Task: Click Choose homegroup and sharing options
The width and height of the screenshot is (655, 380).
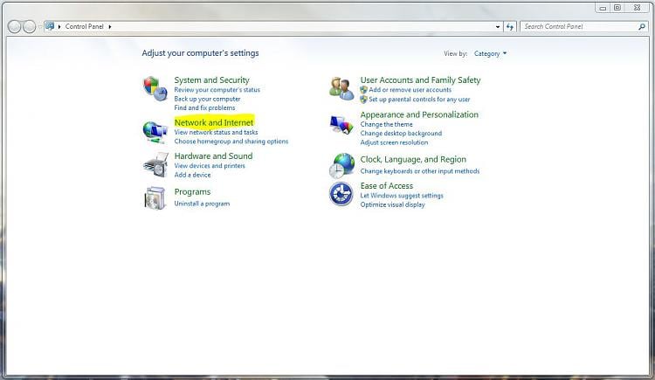Action: point(231,142)
